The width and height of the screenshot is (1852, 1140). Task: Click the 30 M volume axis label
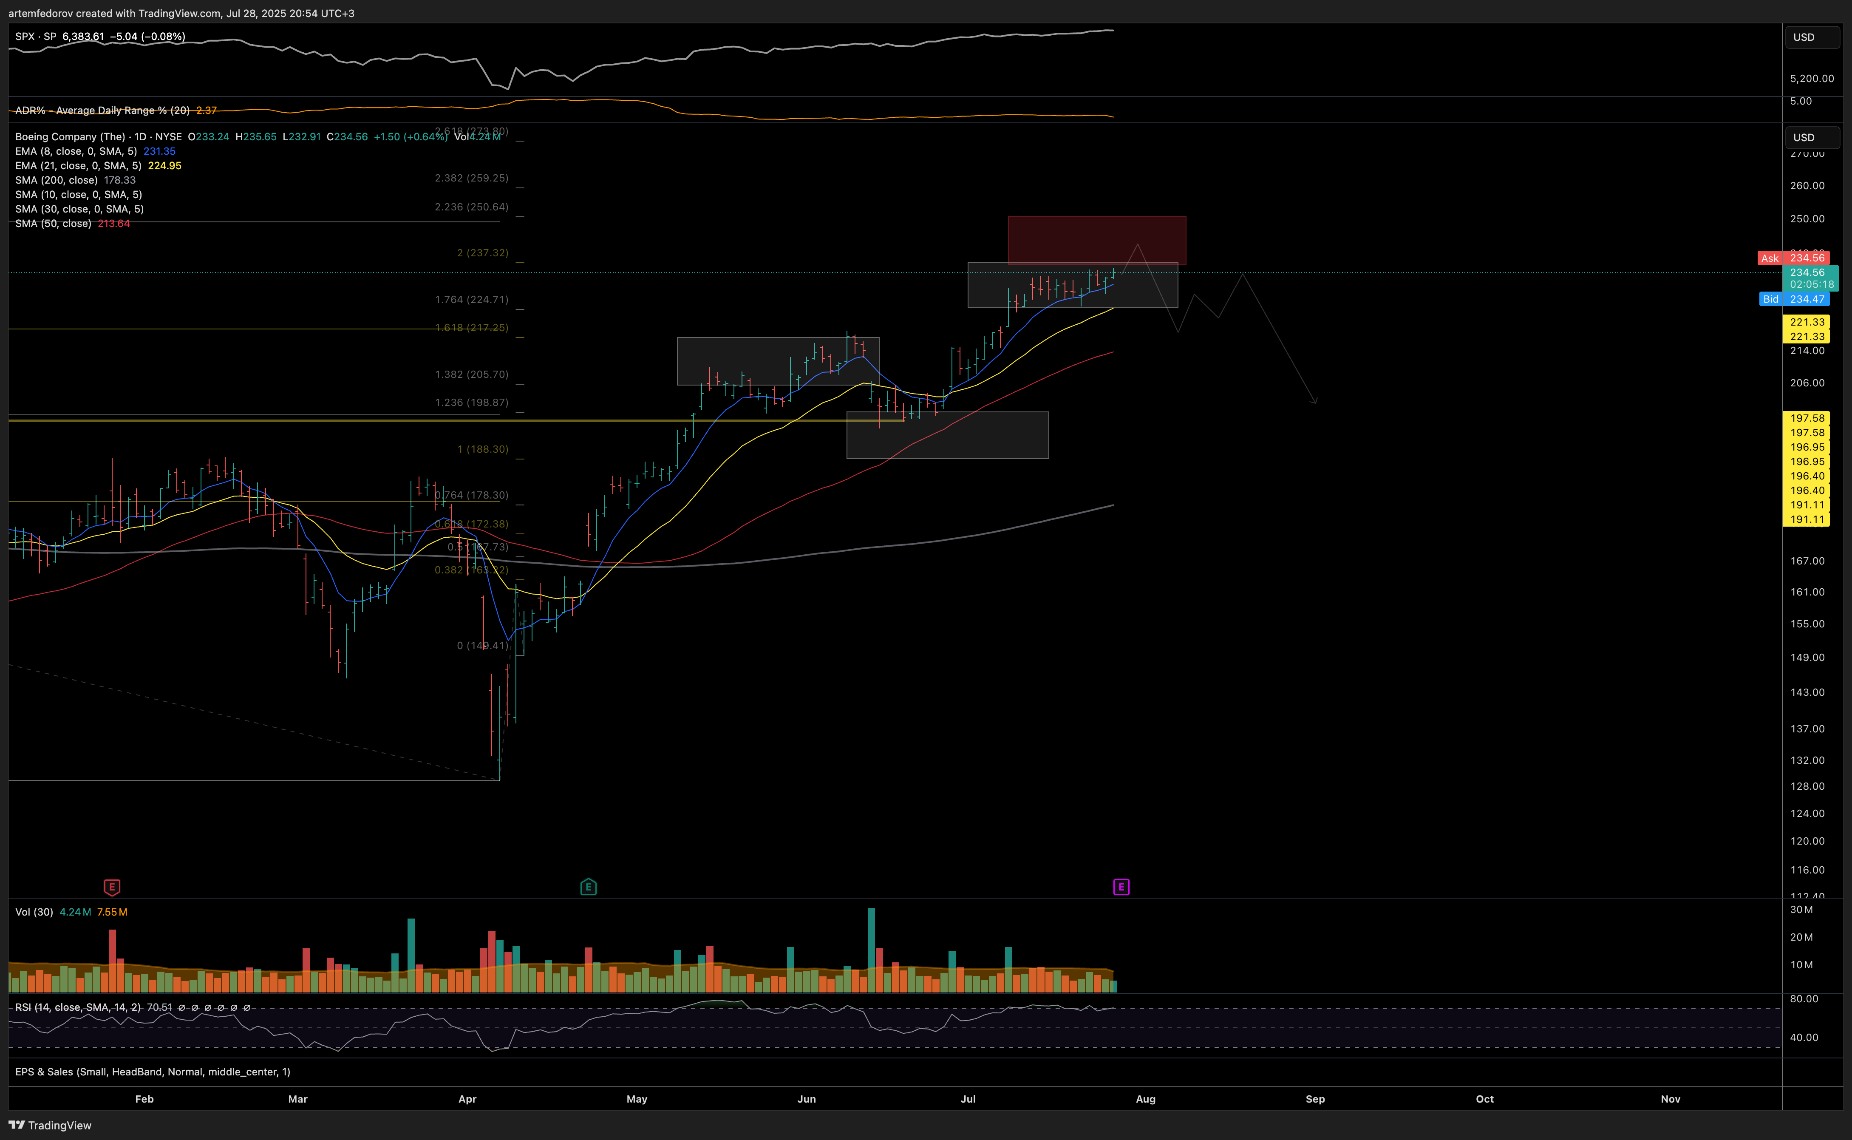pos(1801,909)
